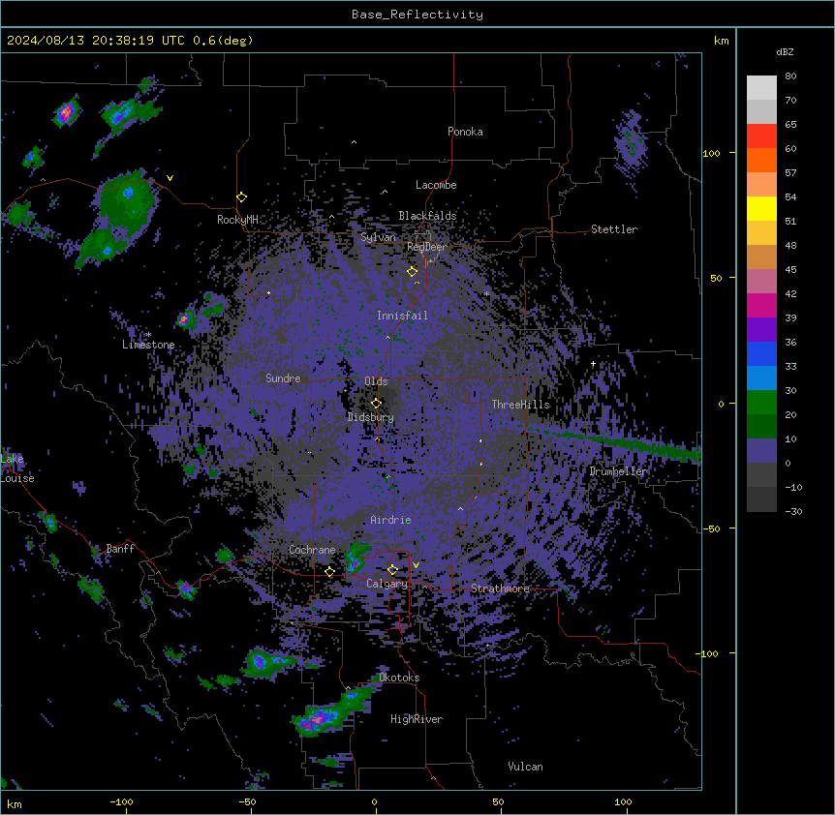The width and height of the screenshot is (835, 815).
Task: Click the Vulcan label
Action: pyautogui.click(x=526, y=767)
